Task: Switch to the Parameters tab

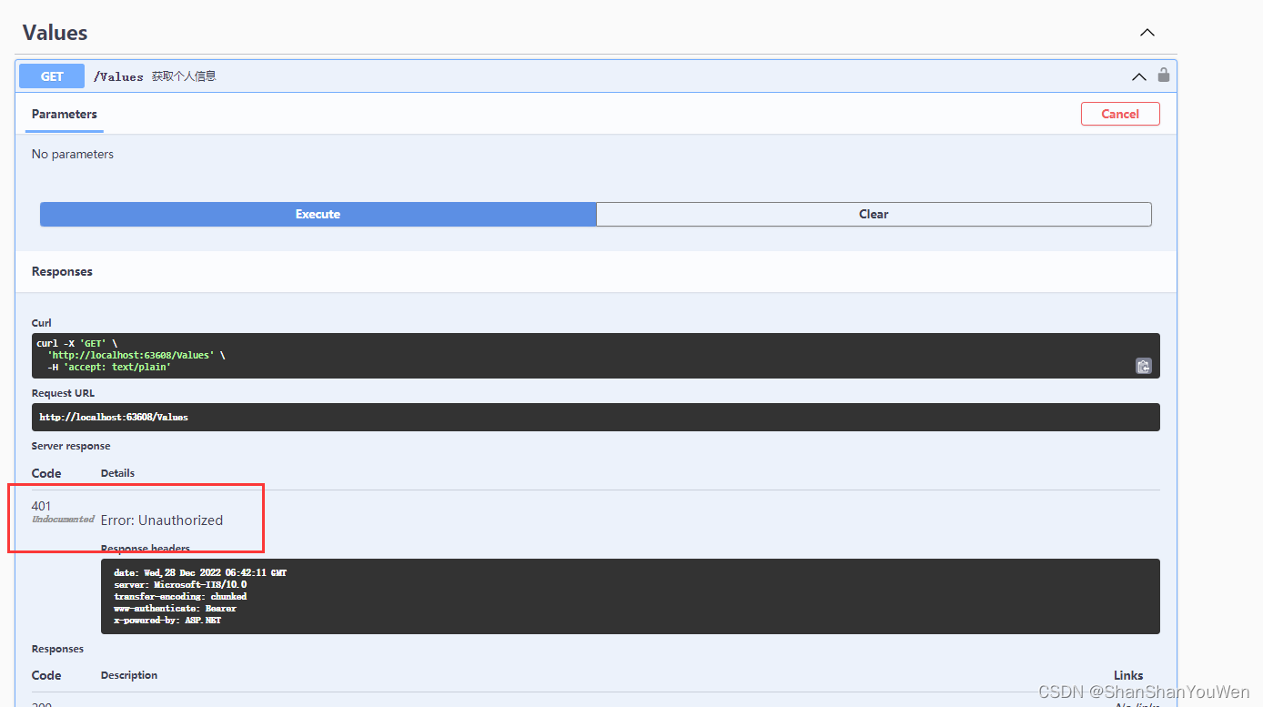Action: (64, 114)
